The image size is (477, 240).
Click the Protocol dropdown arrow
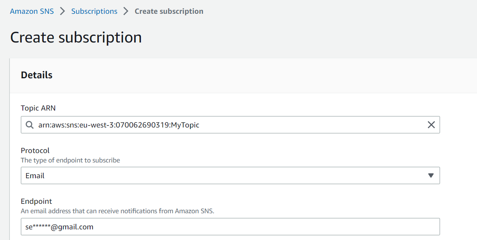point(431,175)
